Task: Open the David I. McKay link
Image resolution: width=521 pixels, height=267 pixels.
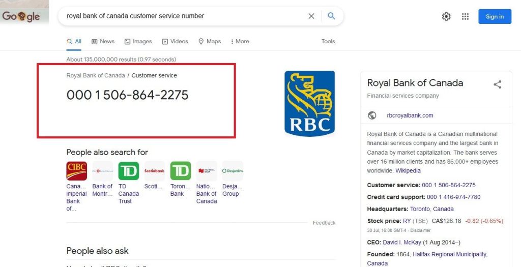Action: [x=402, y=243]
